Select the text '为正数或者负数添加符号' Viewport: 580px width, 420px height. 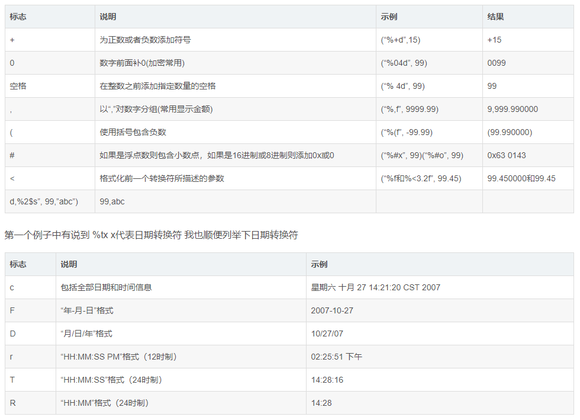pos(145,40)
